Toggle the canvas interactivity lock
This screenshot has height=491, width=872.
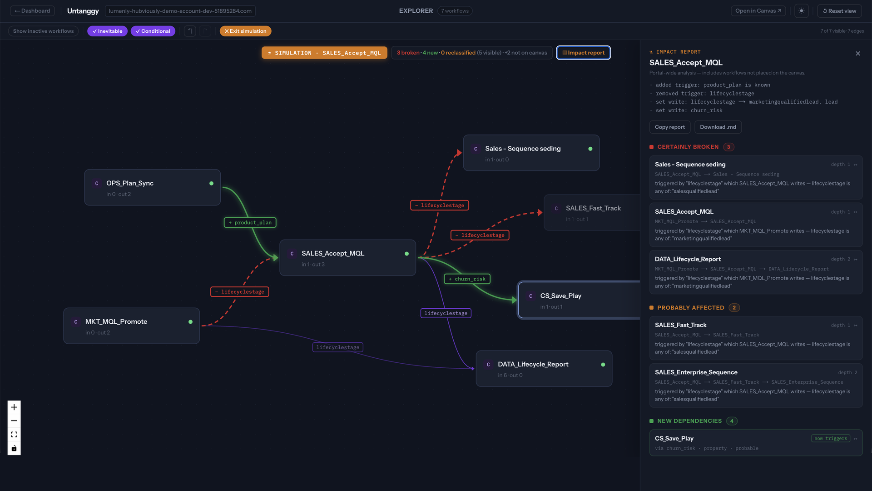[x=14, y=448]
